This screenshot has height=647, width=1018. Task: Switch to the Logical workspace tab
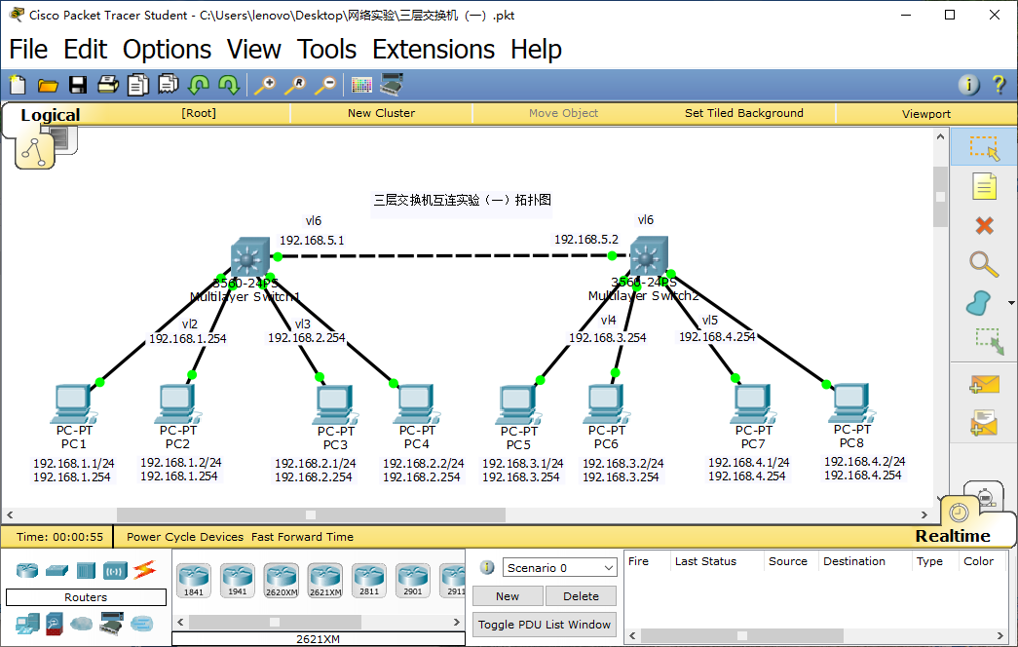50,115
